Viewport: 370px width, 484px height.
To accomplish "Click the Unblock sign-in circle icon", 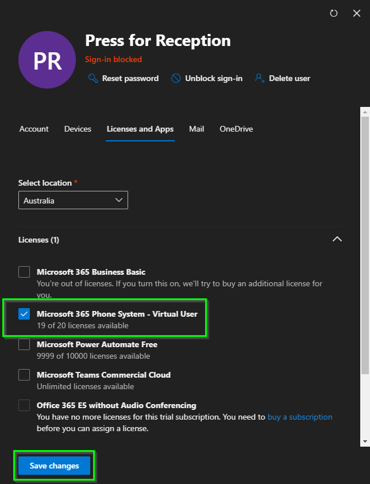I will coord(176,78).
